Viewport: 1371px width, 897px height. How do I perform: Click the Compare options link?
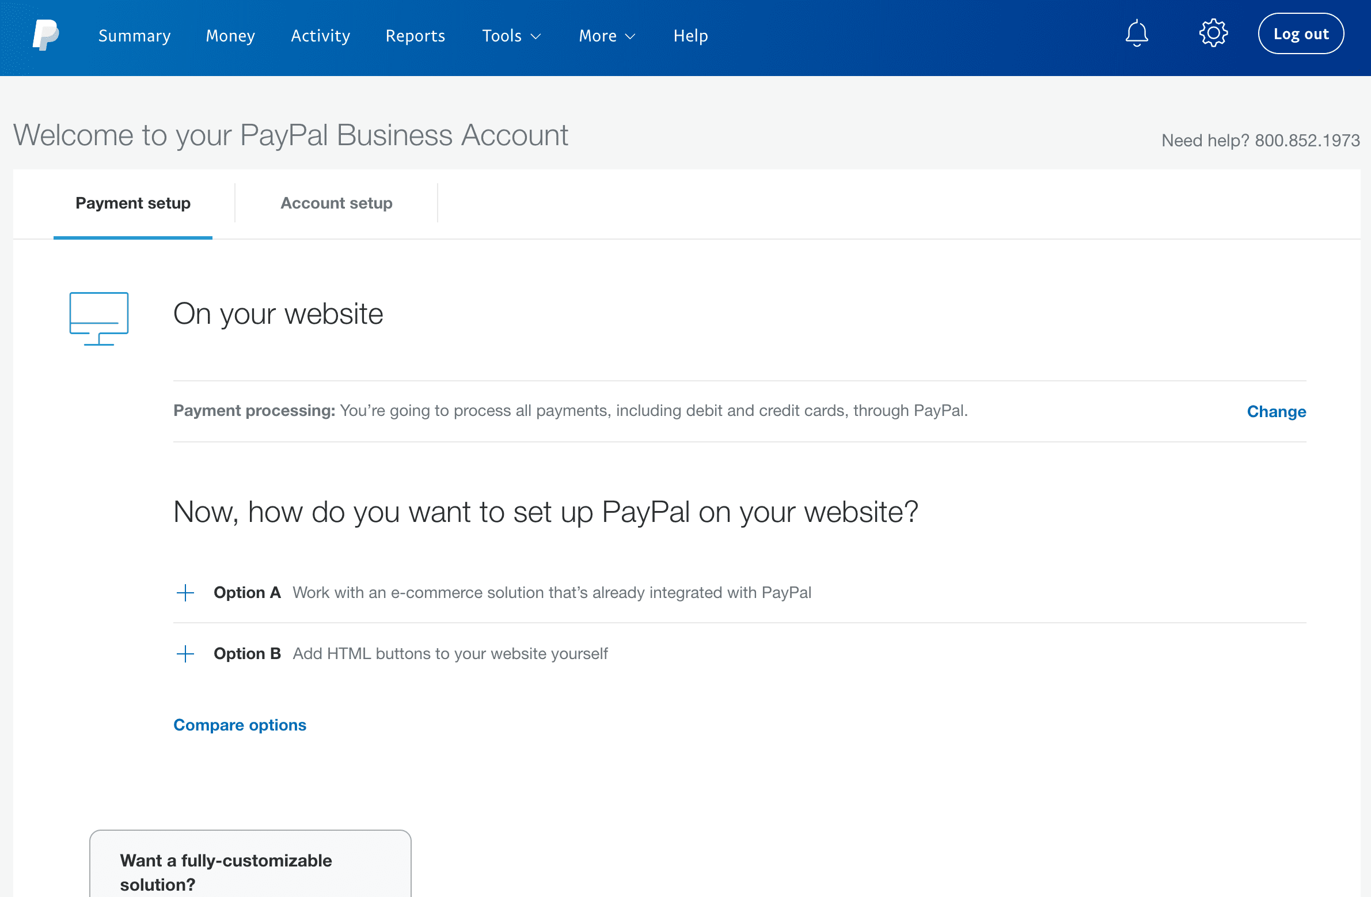(240, 725)
